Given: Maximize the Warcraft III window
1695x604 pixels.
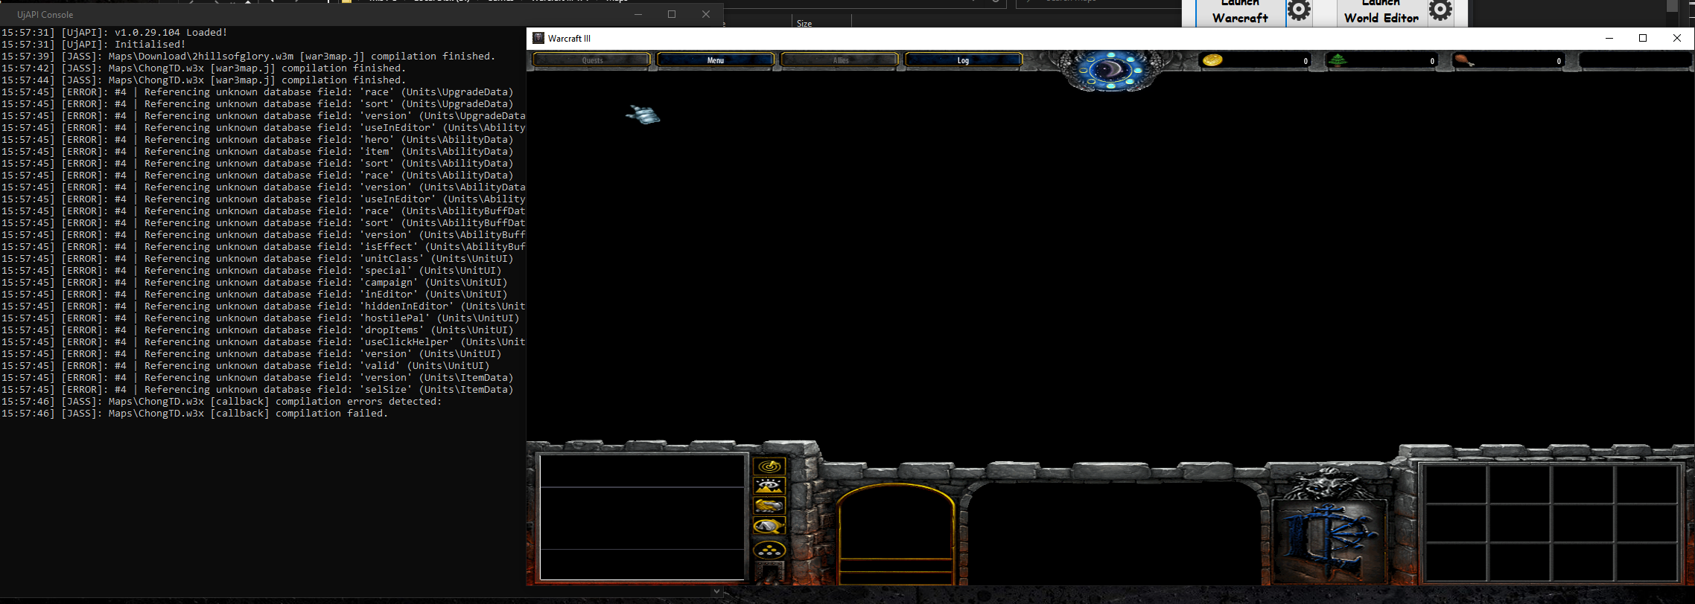Looking at the screenshot, I should point(1643,38).
